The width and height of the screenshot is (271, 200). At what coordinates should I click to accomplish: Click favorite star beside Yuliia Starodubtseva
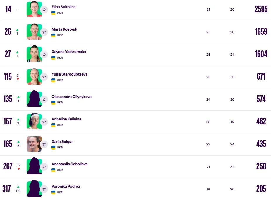click(44, 77)
